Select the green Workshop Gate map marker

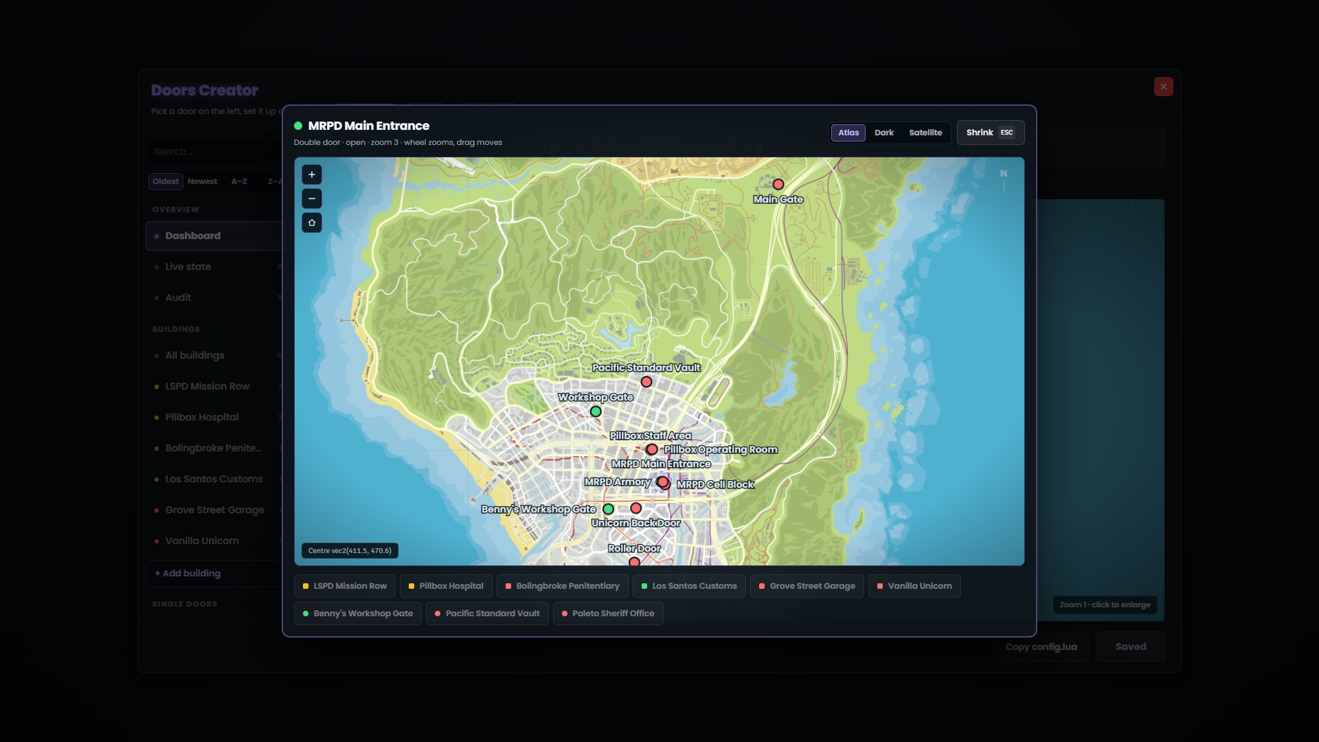[596, 412]
